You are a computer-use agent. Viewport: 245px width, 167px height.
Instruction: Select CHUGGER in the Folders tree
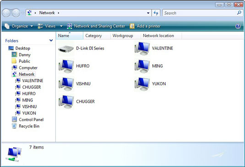(32, 87)
